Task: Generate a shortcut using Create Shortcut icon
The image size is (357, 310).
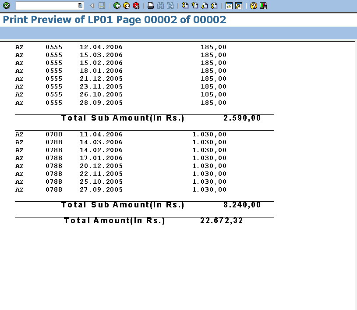Action: coord(238,6)
